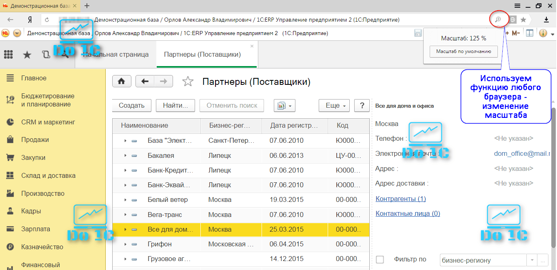Click the save diskette icon in 1C toolbar
This screenshot has width=557, height=270.
[x=418, y=33]
